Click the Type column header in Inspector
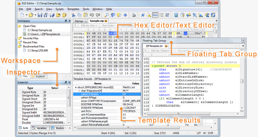Image resolution: width=258 pixels, height=137 pixels. [x=30, y=88]
